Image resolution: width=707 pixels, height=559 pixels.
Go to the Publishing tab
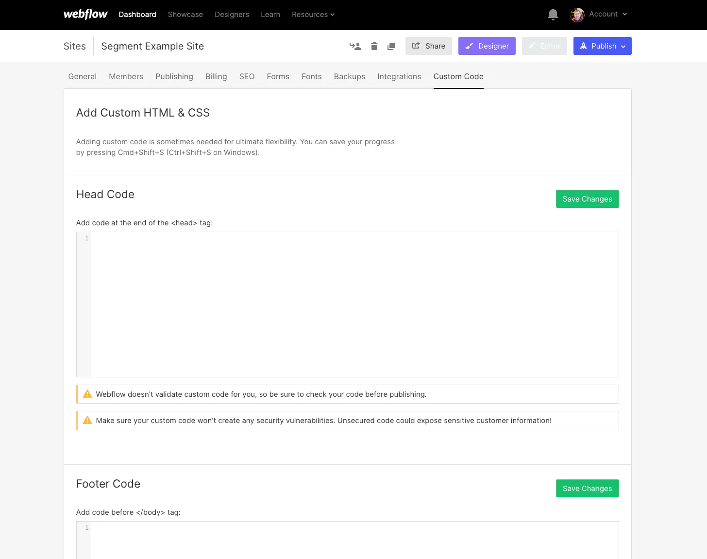tap(174, 76)
